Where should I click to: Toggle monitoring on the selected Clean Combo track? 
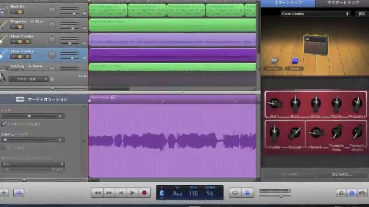(x=27, y=56)
